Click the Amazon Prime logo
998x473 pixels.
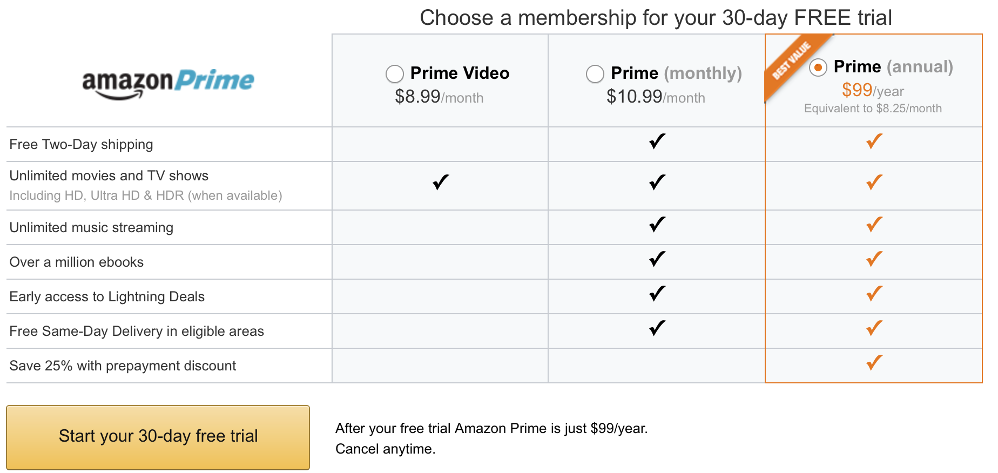(x=168, y=84)
